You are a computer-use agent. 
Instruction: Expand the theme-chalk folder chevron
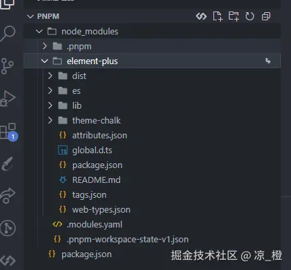click(50, 120)
